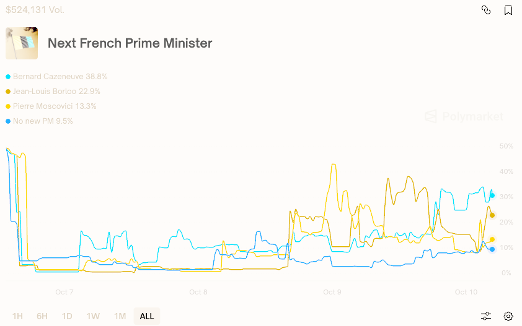Select the 1M time range
Image resolution: width=522 pixels, height=326 pixels.
(120, 316)
